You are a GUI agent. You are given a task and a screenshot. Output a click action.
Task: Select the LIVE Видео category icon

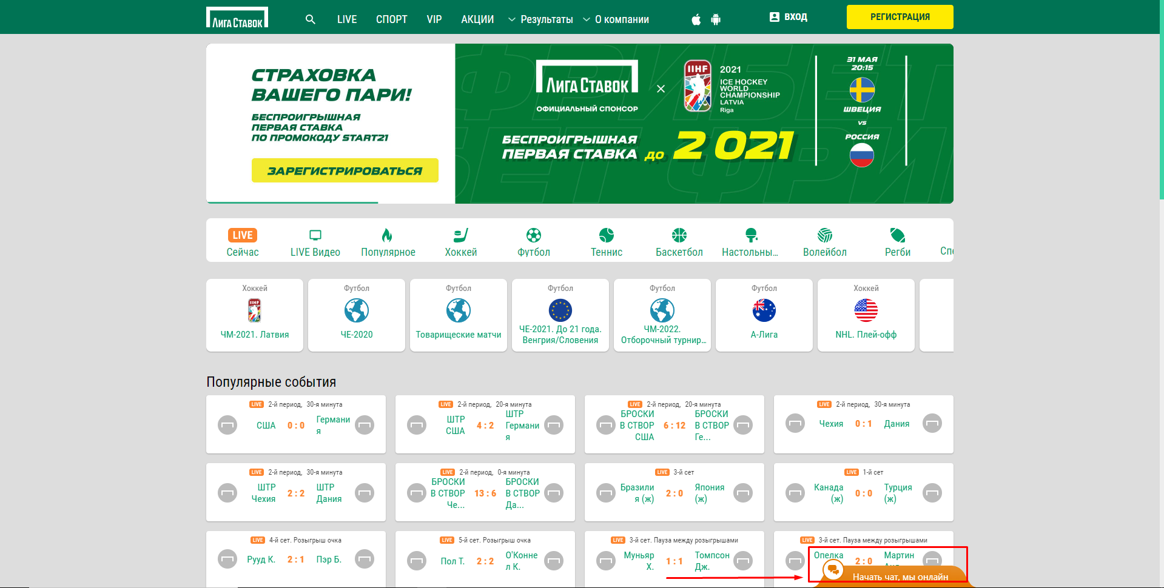(x=315, y=242)
